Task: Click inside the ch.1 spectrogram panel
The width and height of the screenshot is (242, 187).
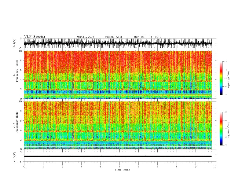Action: pos(118,75)
